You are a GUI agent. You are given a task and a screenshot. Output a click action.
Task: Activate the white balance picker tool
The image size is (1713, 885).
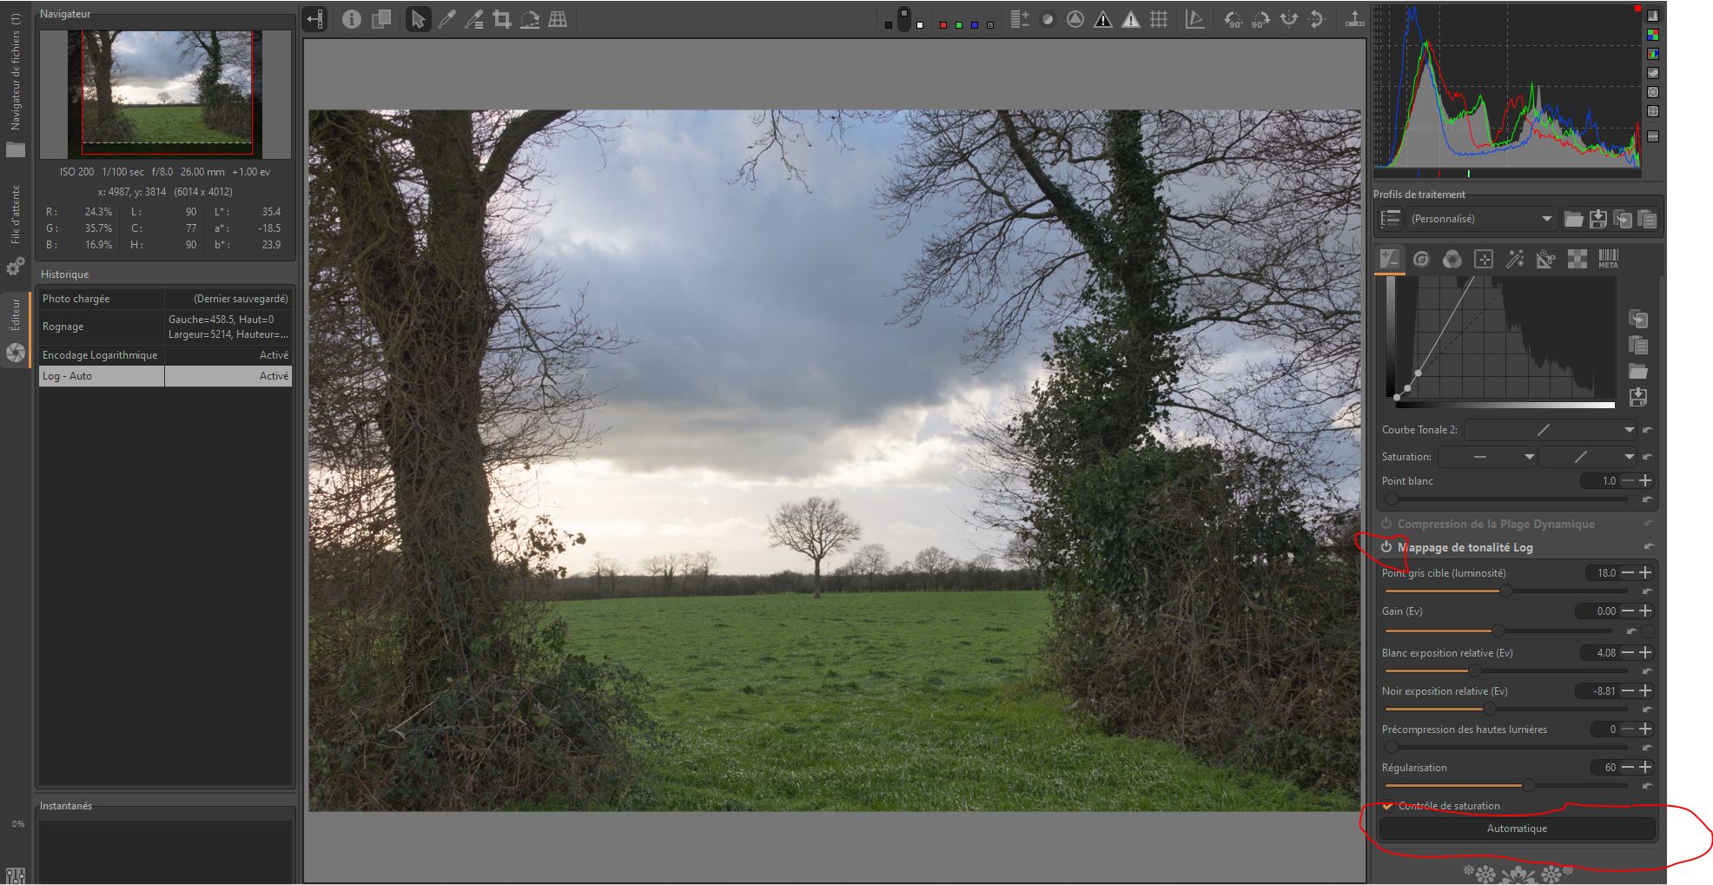coord(446,19)
